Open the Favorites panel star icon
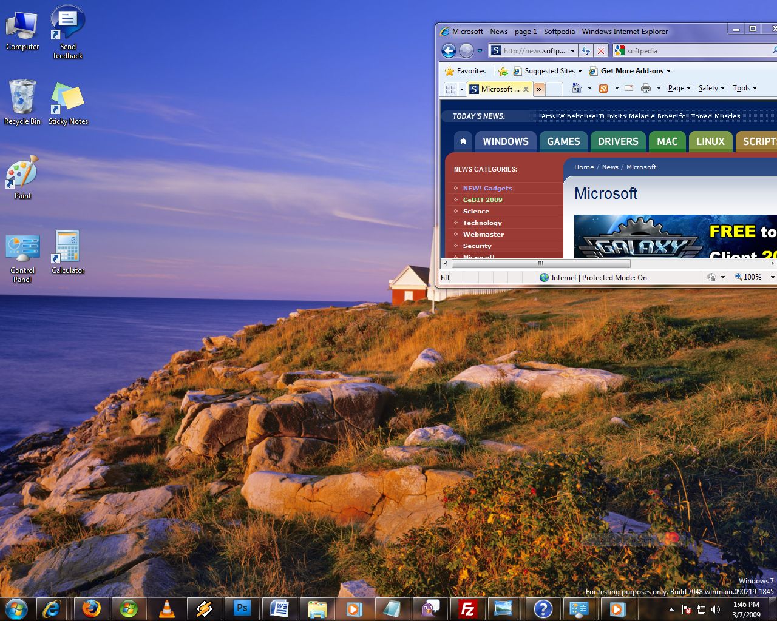 [x=450, y=71]
